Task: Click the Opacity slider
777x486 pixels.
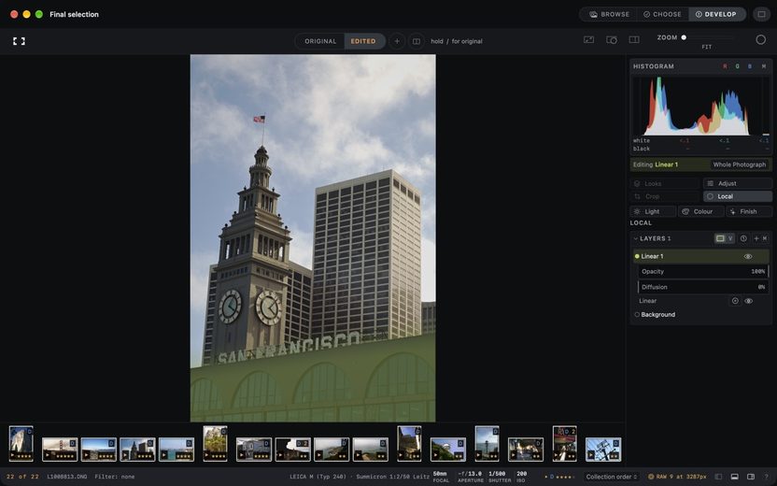Action: 702,272
